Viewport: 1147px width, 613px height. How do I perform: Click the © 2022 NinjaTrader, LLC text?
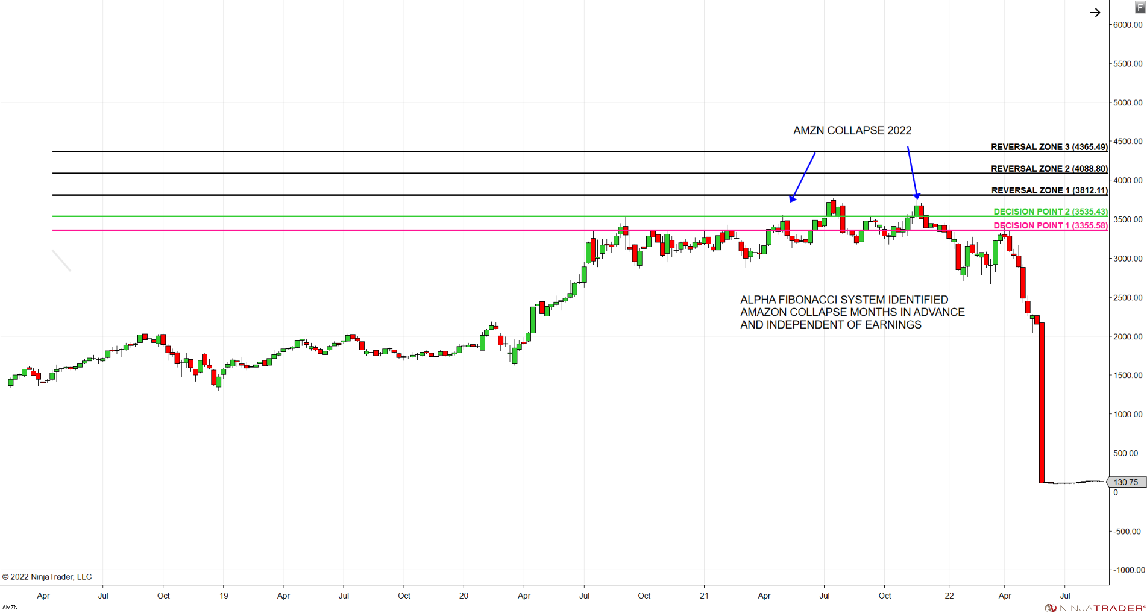pyautogui.click(x=47, y=577)
